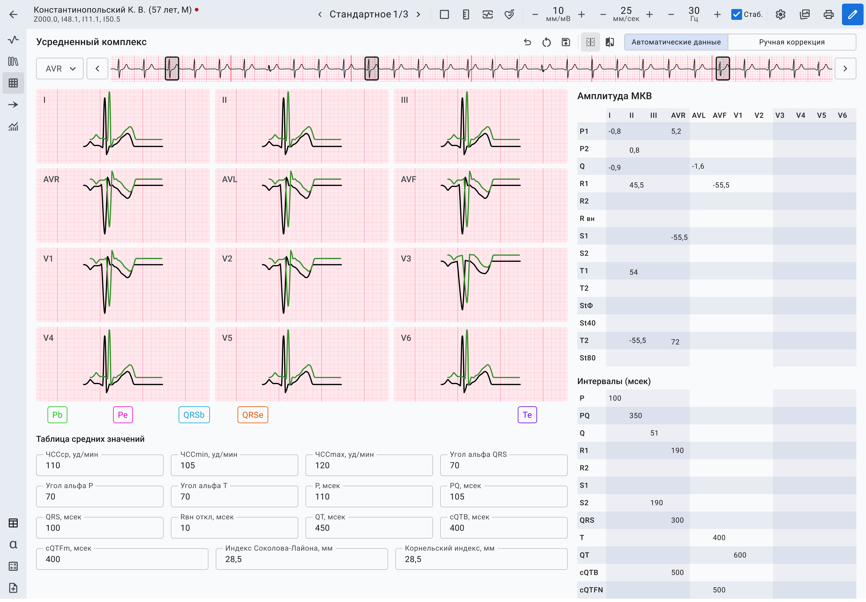Screen dimensions: 866x602
Task: Click the right-arrow icon in sidebar
Action: pyautogui.click(x=13, y=105)
